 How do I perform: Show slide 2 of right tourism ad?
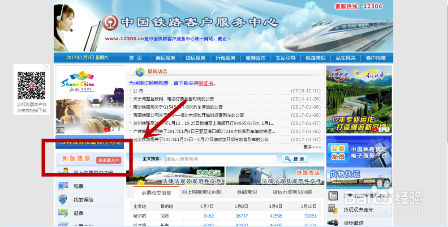[381, 129]
